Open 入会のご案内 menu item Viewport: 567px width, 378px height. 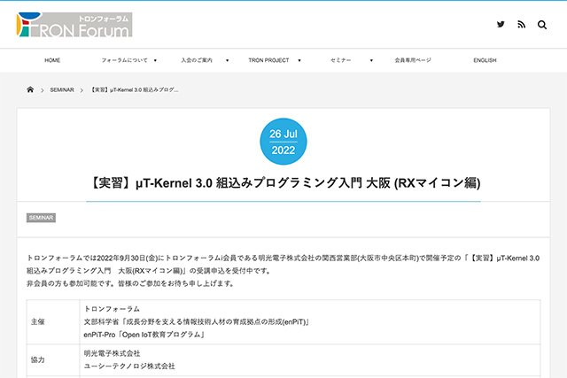tap(197, 60)
